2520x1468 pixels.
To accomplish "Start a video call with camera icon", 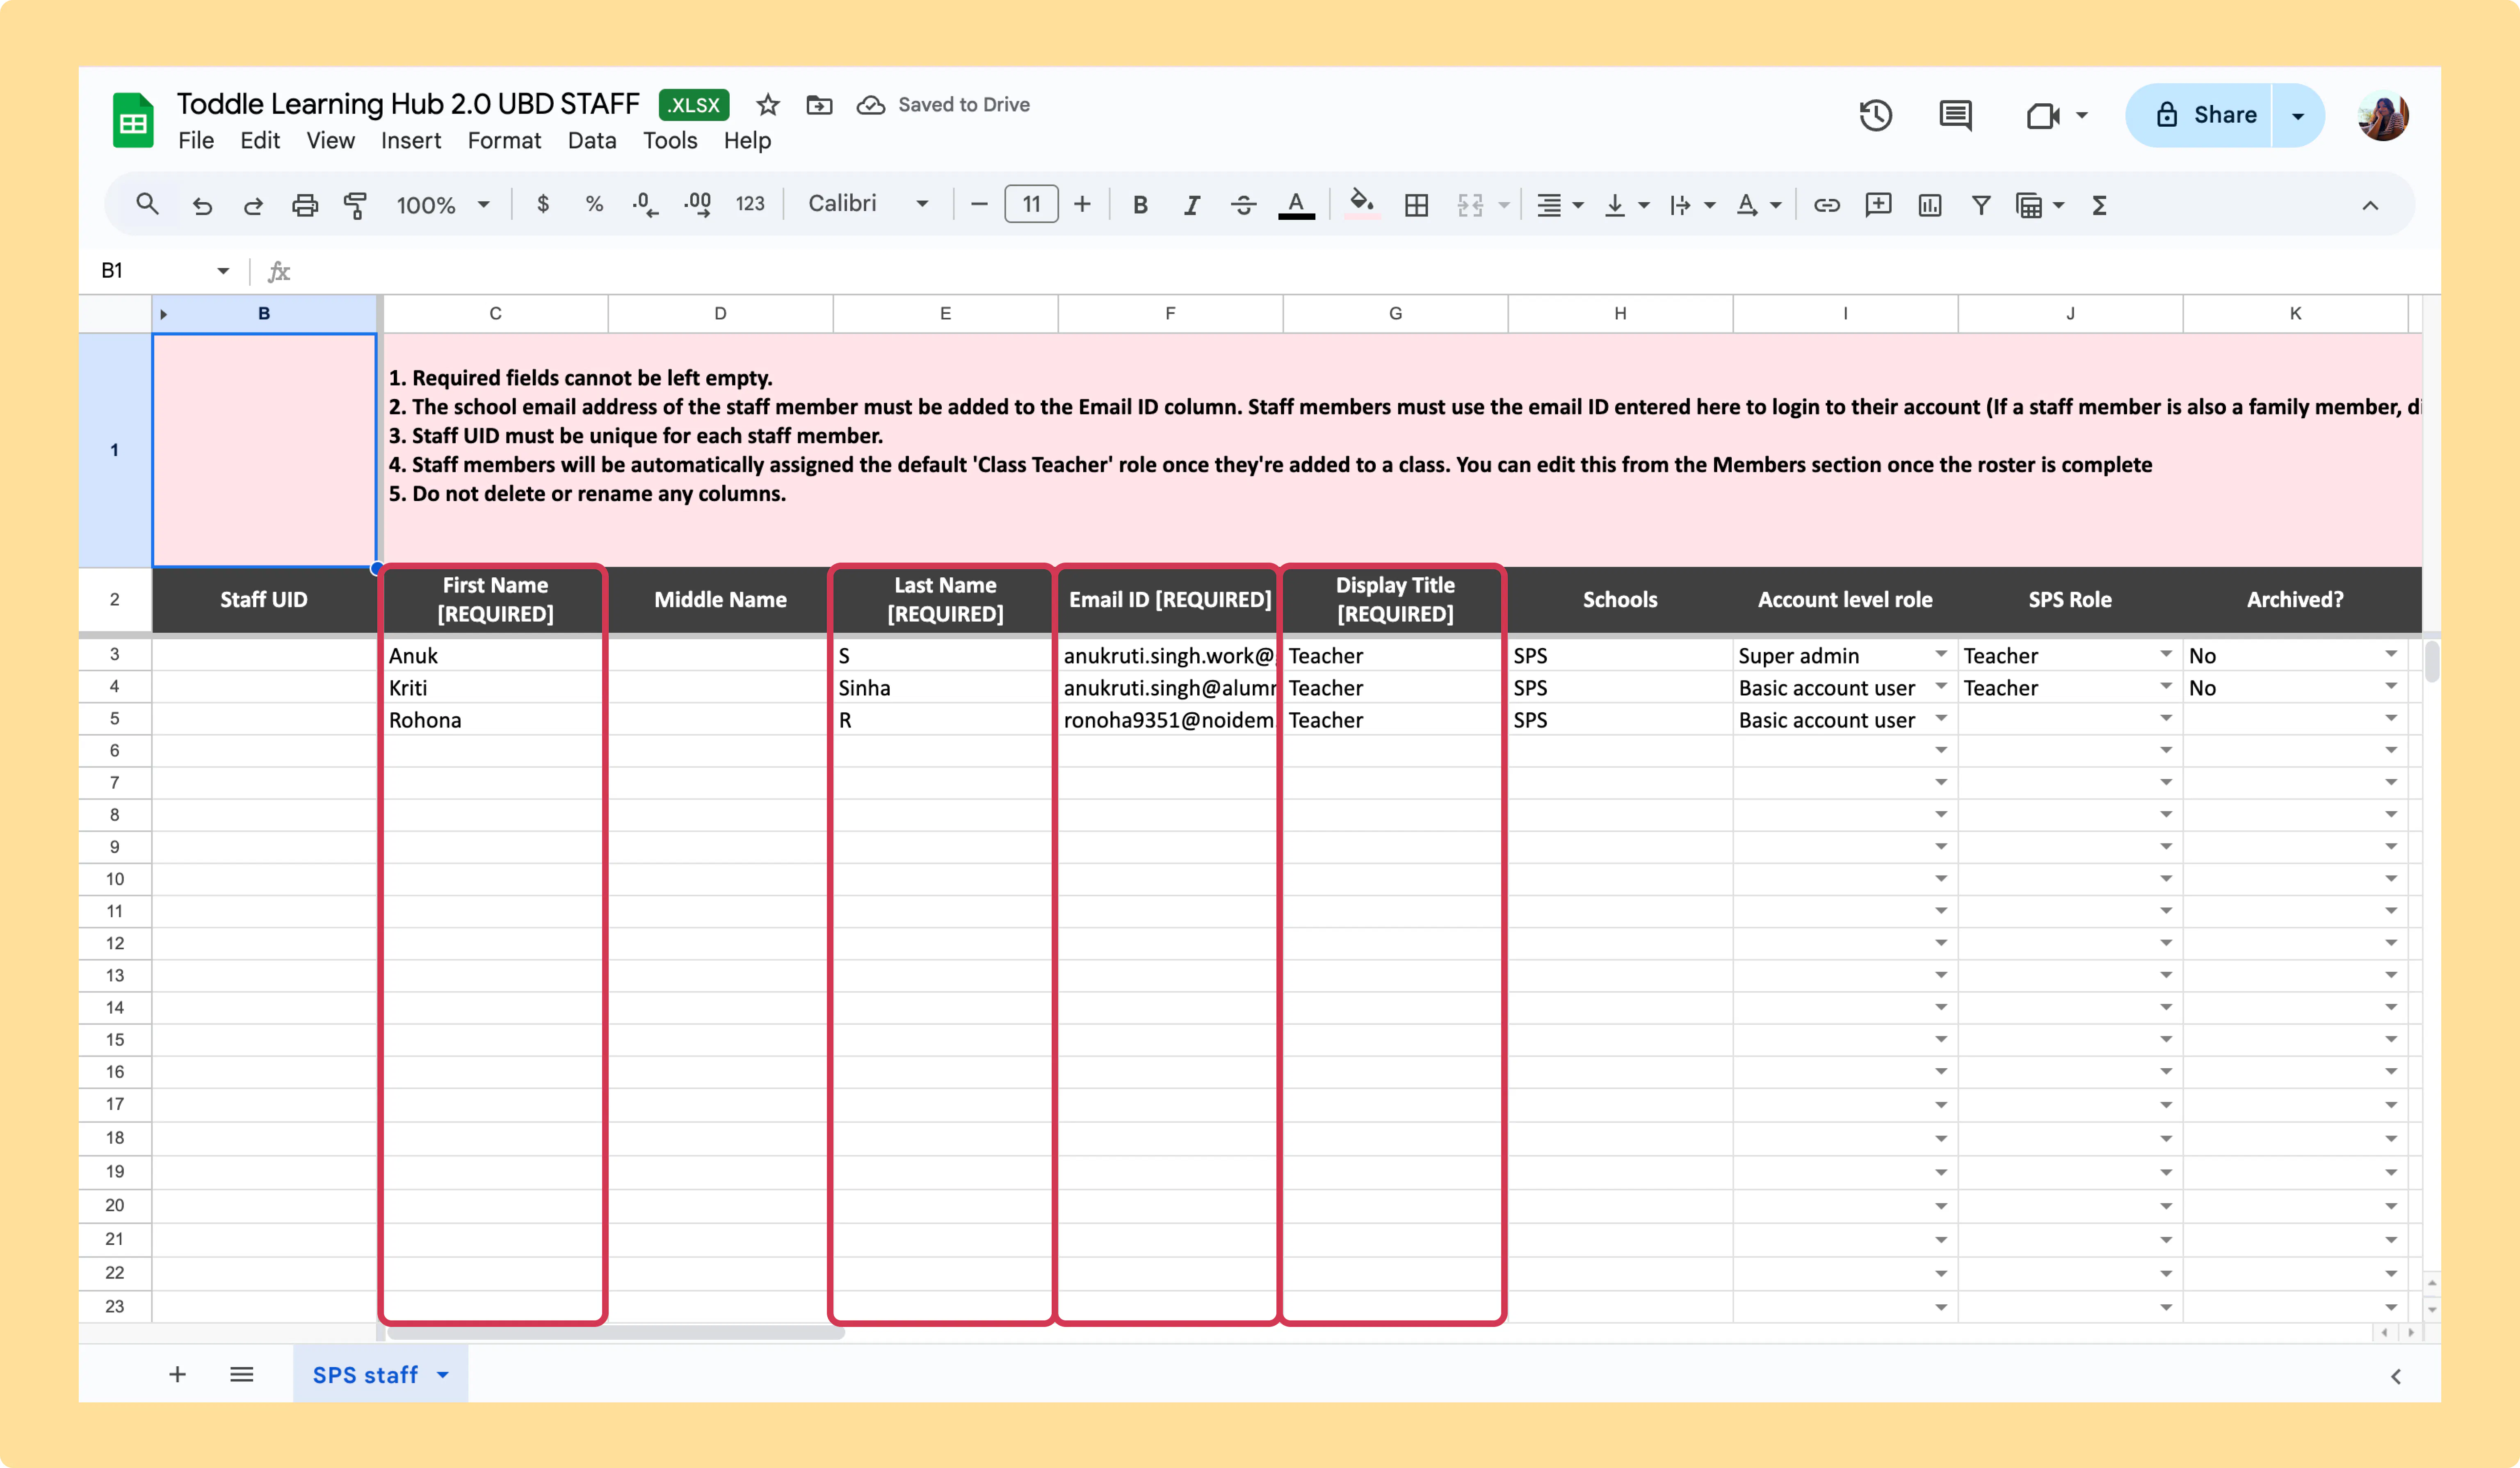I will 2043,116.
